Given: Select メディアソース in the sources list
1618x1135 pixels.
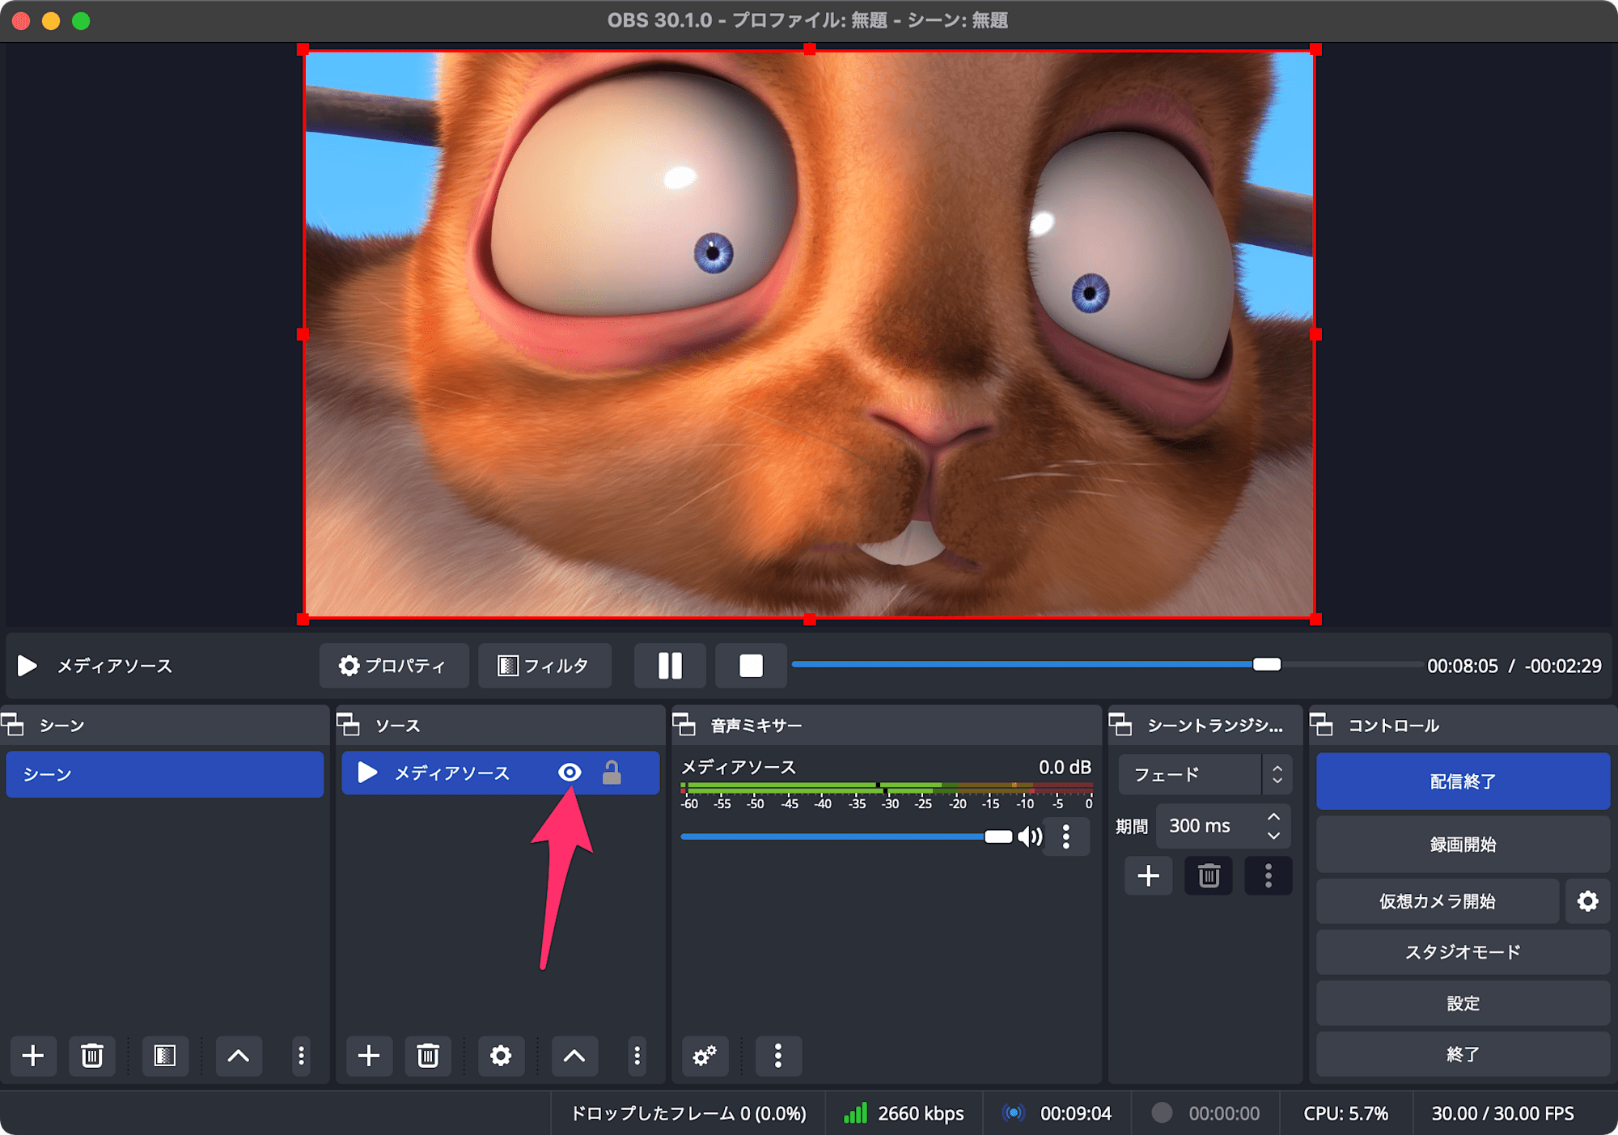Looking at the screenshot, I should coord(500,773).
